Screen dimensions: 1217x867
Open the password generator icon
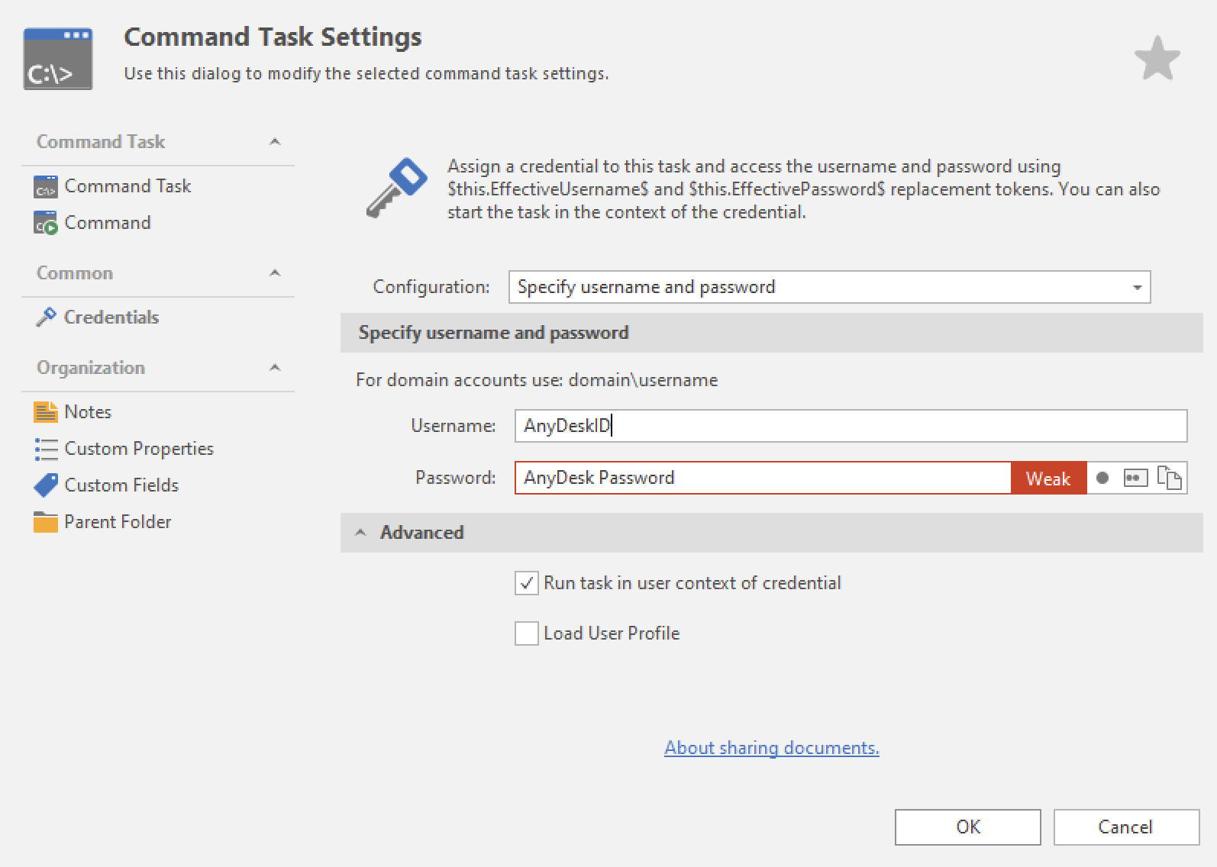(1135, 479)
